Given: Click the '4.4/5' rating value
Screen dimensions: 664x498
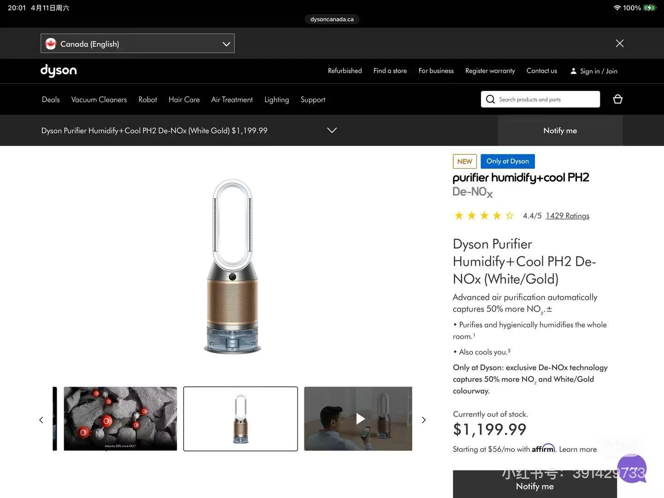Looking at the screenshot, I should point(532,216).
